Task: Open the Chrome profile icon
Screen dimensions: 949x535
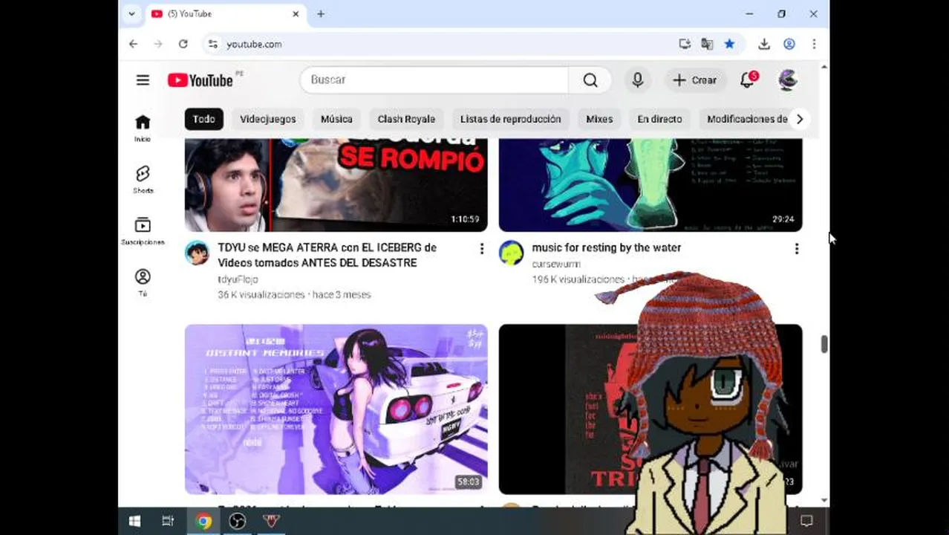Action: [789, 44]
